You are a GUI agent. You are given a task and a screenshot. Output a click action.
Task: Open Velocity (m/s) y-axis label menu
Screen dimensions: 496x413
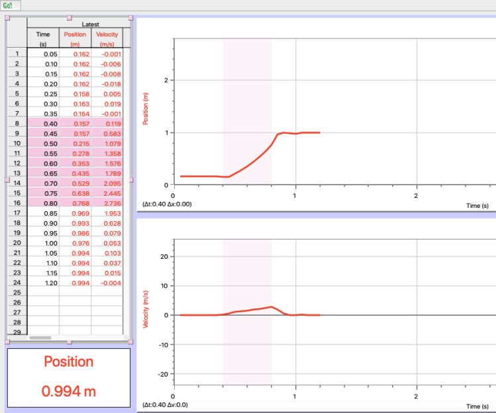(x=146, y=310)
